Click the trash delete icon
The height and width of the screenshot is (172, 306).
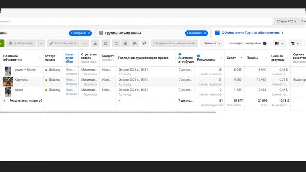[x=125, y=43]
